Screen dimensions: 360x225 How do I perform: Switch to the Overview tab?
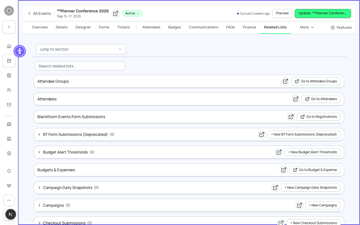click(40, 27)
